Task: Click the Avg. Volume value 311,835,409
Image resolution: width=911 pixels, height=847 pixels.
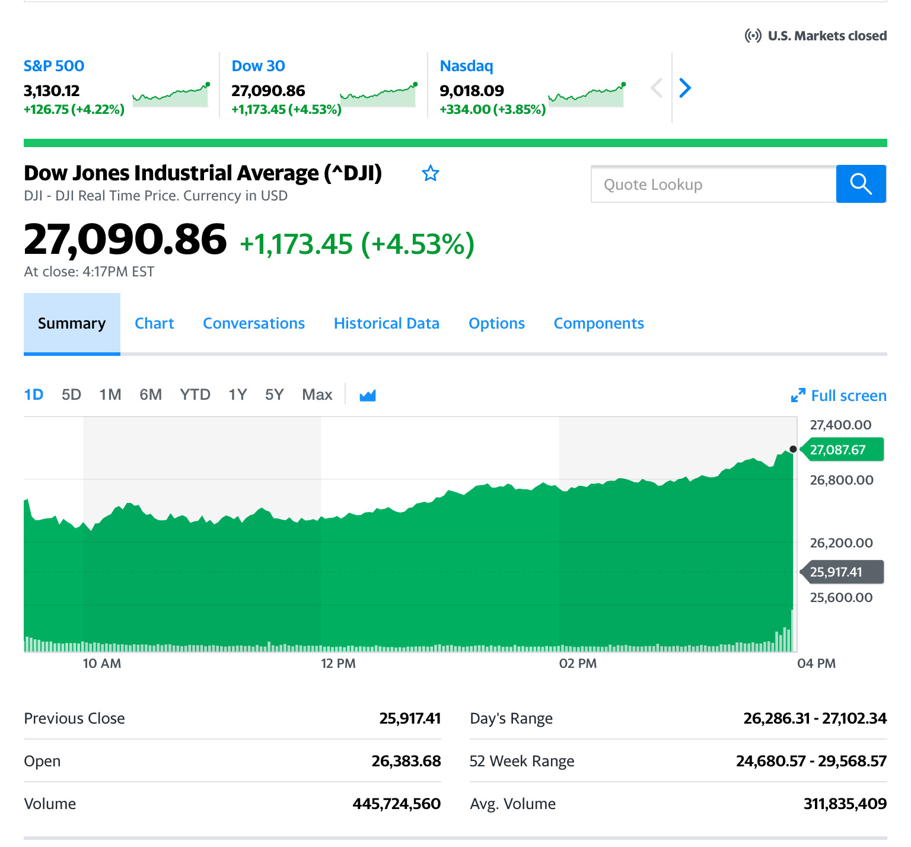Action: coord(845,804)
